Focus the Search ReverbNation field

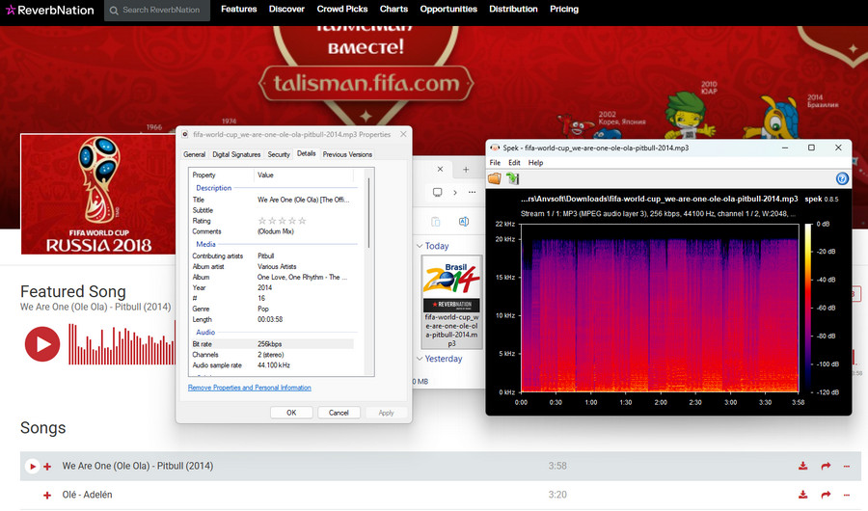coord(157,11)
